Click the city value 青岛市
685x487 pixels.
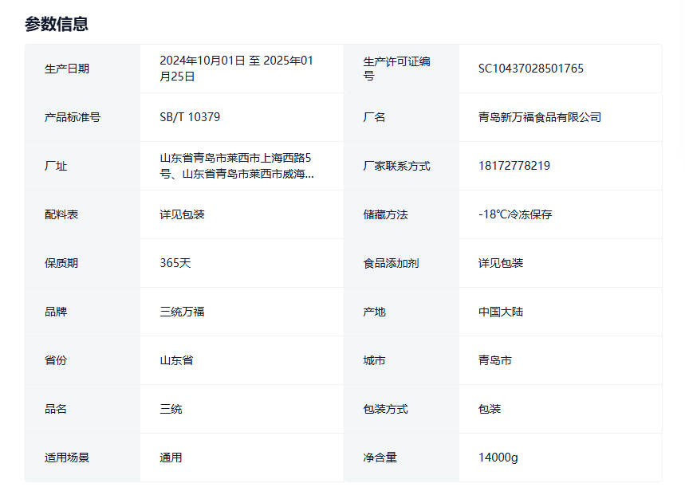495,360
